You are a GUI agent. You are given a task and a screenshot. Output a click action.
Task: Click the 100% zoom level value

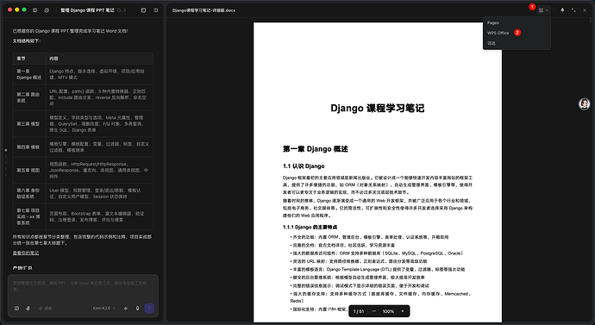click(x=388, y=311)
